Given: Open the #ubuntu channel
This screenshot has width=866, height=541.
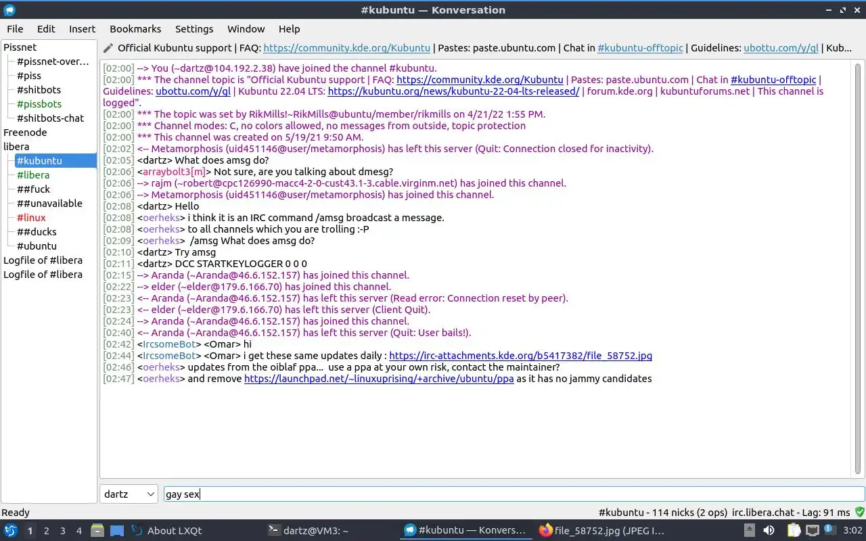Looking at the screenshot, I should [x=37, y=246].
